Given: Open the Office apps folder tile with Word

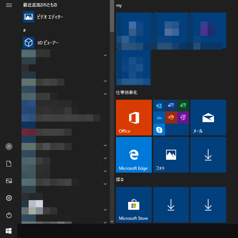Looking at the screenshot, I should (171, 117).
